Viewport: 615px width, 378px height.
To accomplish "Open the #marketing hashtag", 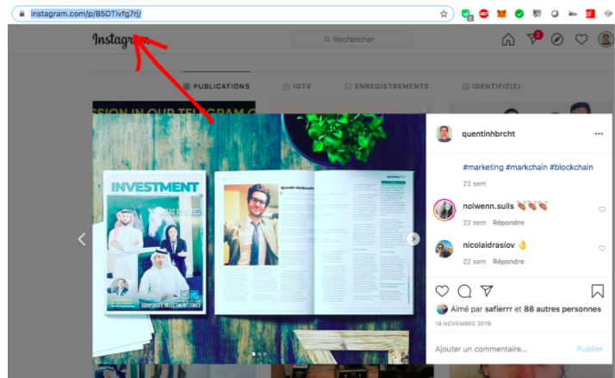I will 483,167.
